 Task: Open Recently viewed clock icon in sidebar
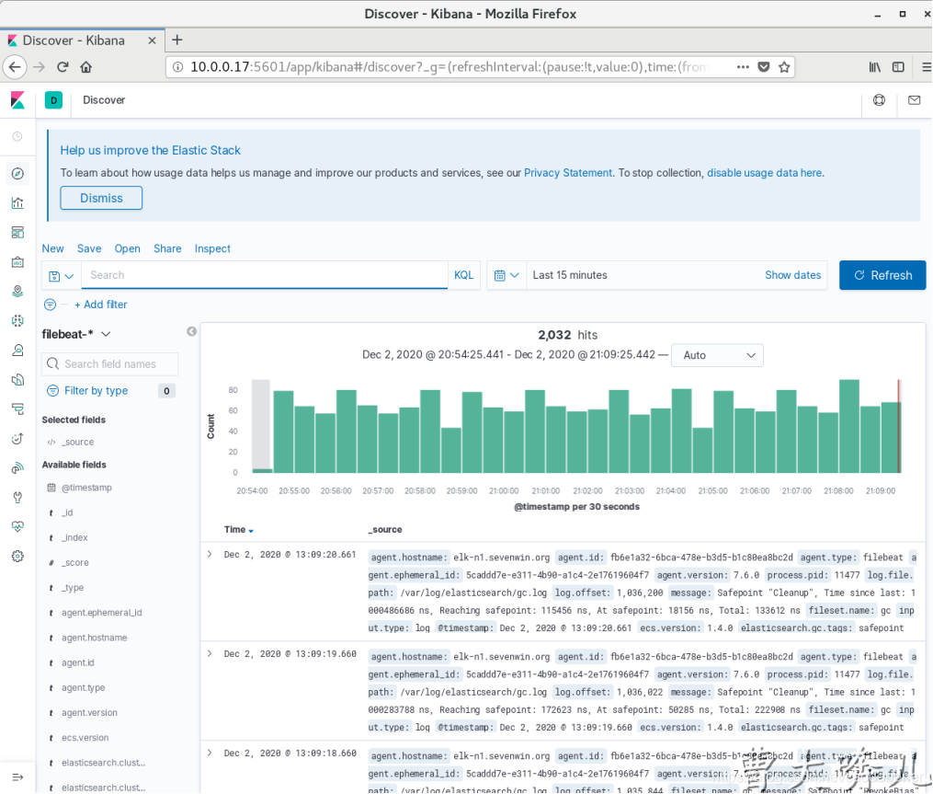[17, 136]
